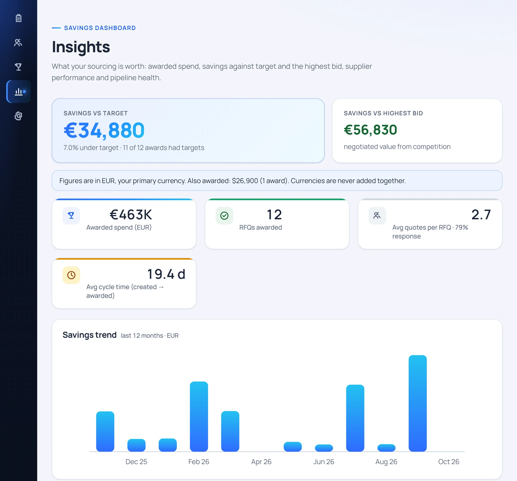Click the 2.7 avg quotes value
Image resolution: width=517 pixels, height=481 pixels.
[481, 215]
